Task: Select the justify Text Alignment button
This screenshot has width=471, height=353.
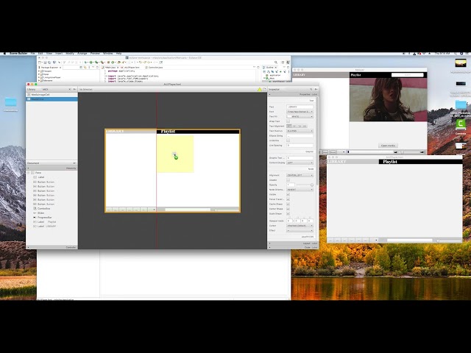Action: [x=304, y=126]
